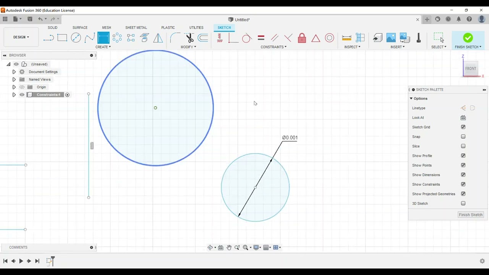Expand the Constraints:1 tree node
Viewport: 489px width, 275px height.
point(14,95)
